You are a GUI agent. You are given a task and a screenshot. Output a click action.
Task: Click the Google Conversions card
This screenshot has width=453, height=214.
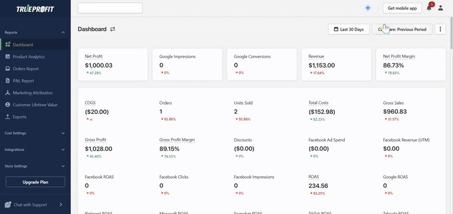(262, 65)
